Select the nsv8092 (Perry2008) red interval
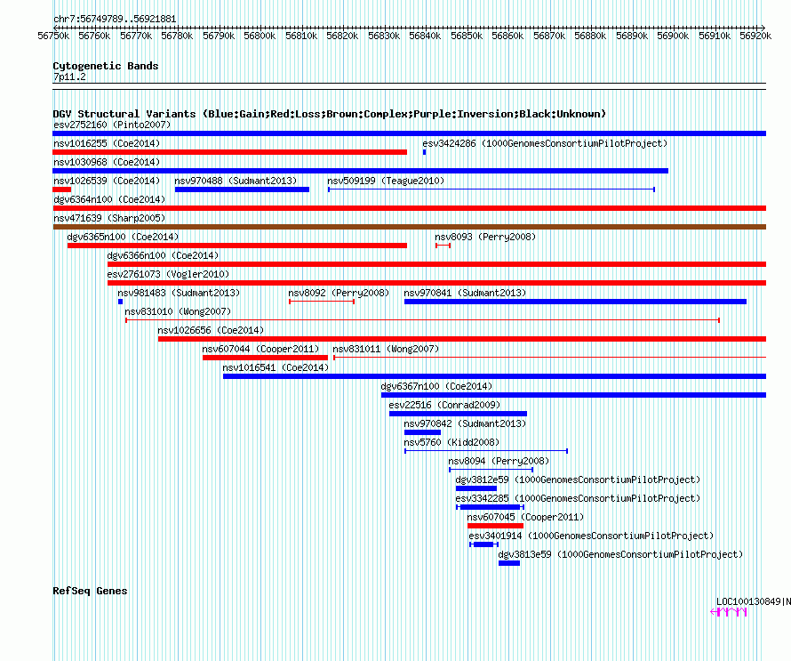 click(x=322, y=302)
